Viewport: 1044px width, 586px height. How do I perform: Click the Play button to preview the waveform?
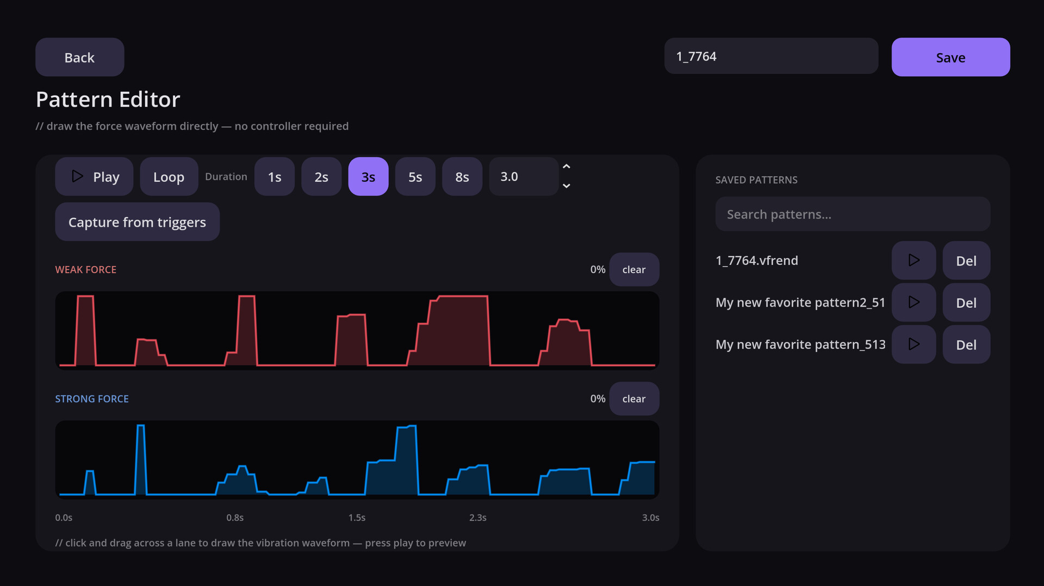point(94,177)
